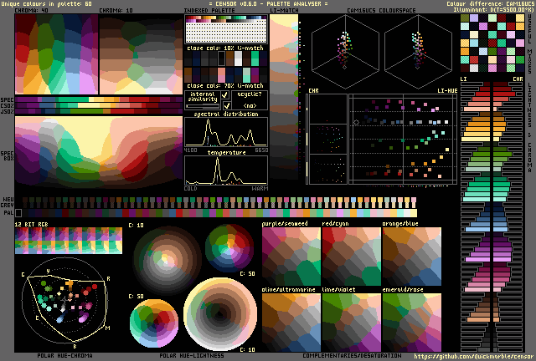Select the SPEC BOX colour landscape image

click(x=99, y=152)
